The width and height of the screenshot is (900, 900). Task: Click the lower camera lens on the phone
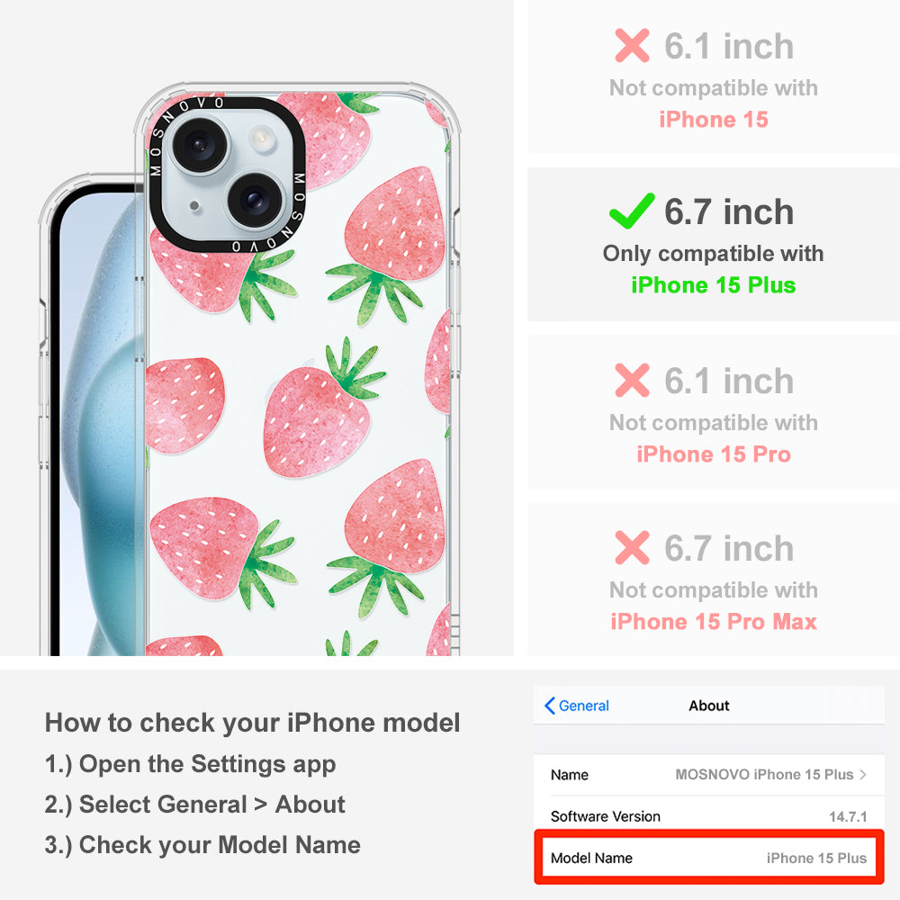click(255, 200)
